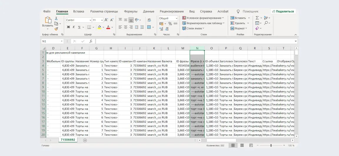Viewport: 339px width, 156px height.
Task: Select the 71506692 sheet tab
Action: point(68,140)
